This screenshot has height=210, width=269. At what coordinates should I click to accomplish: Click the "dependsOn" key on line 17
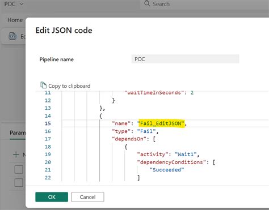(129, 139)
